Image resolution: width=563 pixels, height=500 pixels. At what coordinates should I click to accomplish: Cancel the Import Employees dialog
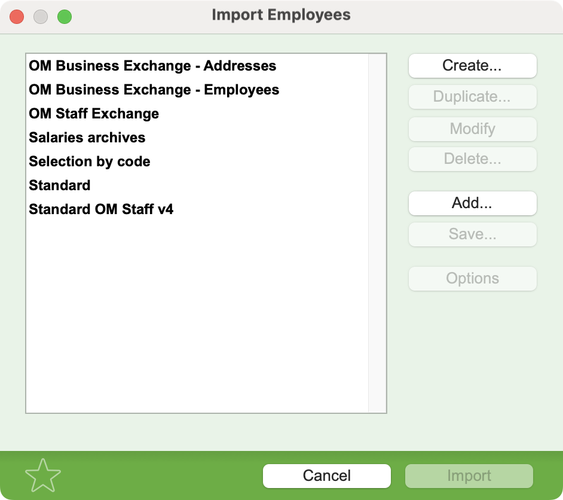pos(327,476)
